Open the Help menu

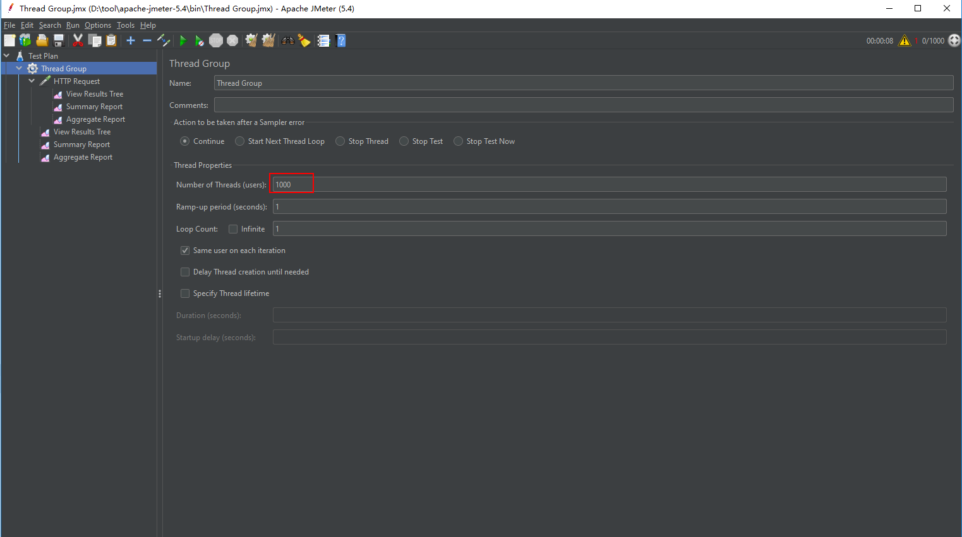pyautogui.click(x=148, y=25)
